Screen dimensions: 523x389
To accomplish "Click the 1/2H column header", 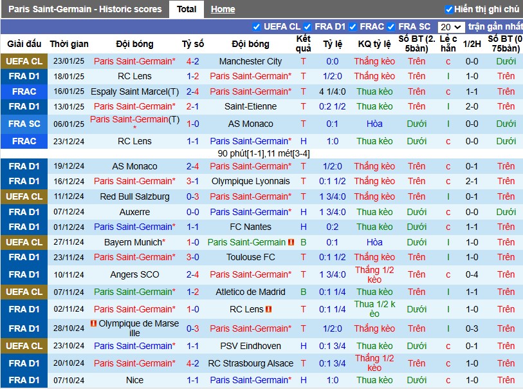I will tap(472, 44).
